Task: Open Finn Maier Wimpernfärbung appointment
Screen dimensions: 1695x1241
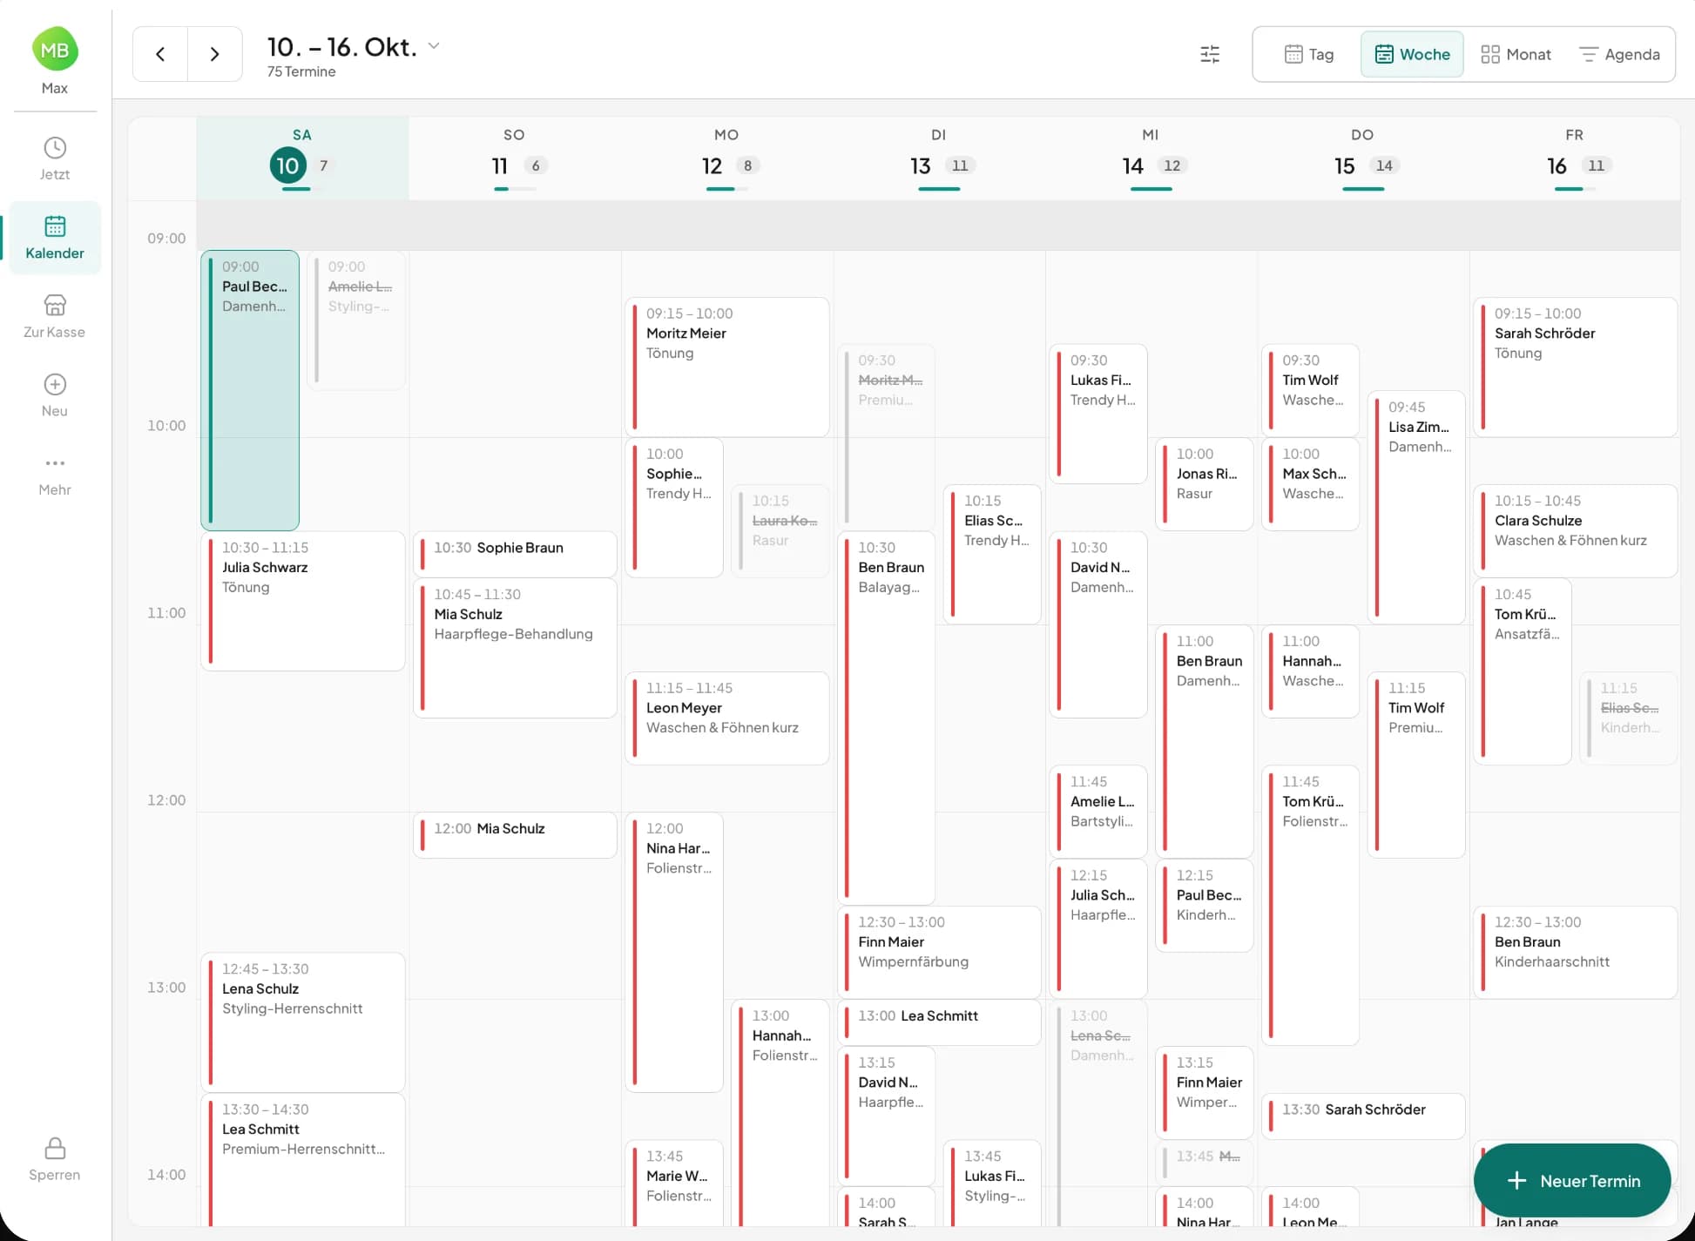Action: coord(939,953)
